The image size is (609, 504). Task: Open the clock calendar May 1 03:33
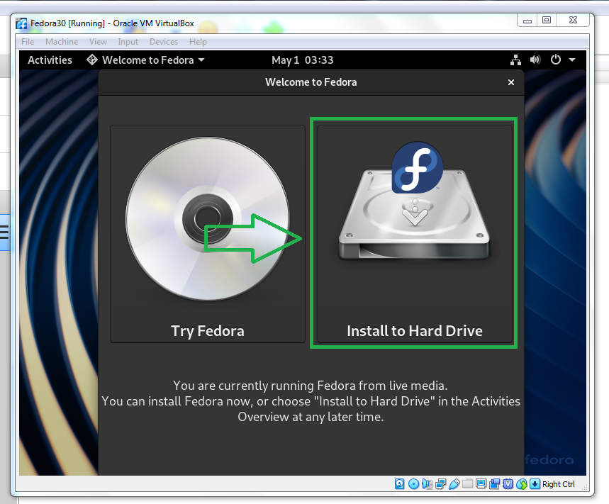pyautogui.click(x=302, y=60)
